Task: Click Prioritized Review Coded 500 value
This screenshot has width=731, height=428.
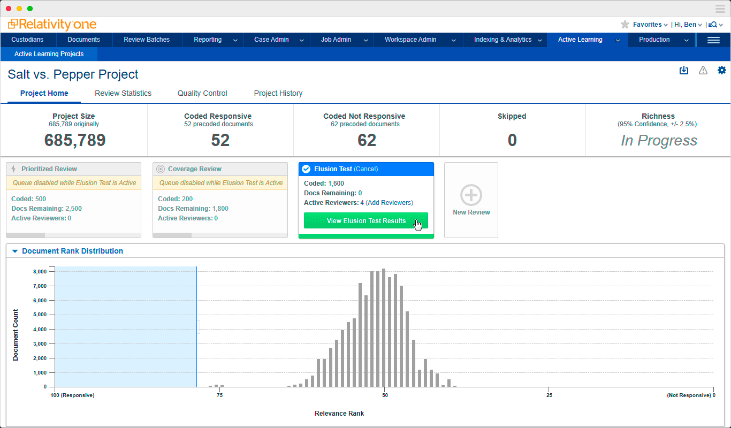Action: [41, 199]
